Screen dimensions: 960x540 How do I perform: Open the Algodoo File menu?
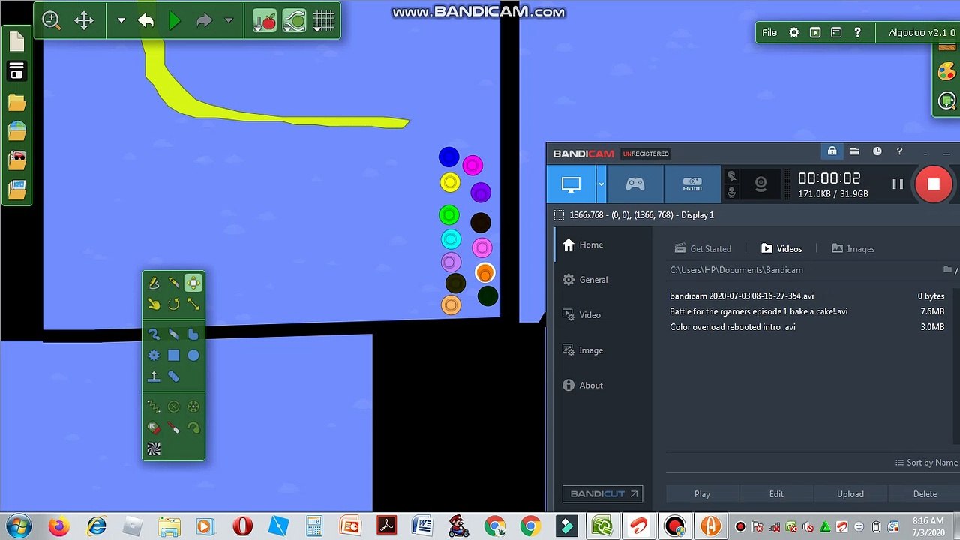click(x=769, y=33)
